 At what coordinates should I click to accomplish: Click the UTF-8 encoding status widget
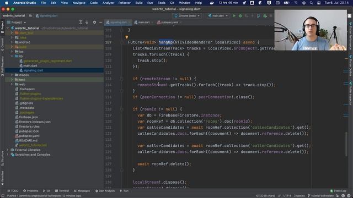[x=287, y=196]
